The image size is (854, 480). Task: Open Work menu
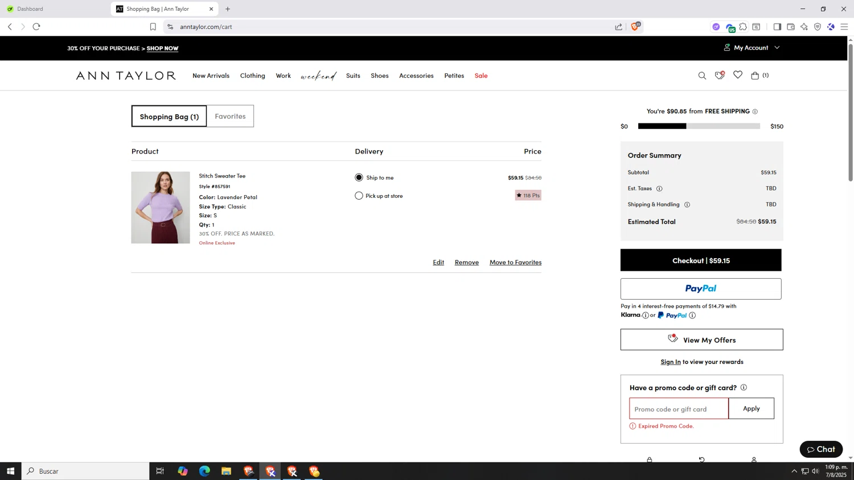click(x=283, y=76)
